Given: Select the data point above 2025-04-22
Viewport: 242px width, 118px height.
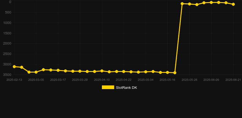Looking at the screenshot, I should click(124, 71).
